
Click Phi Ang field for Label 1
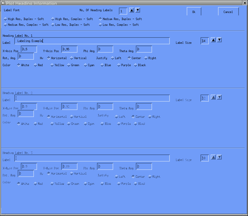click(105, 49)
